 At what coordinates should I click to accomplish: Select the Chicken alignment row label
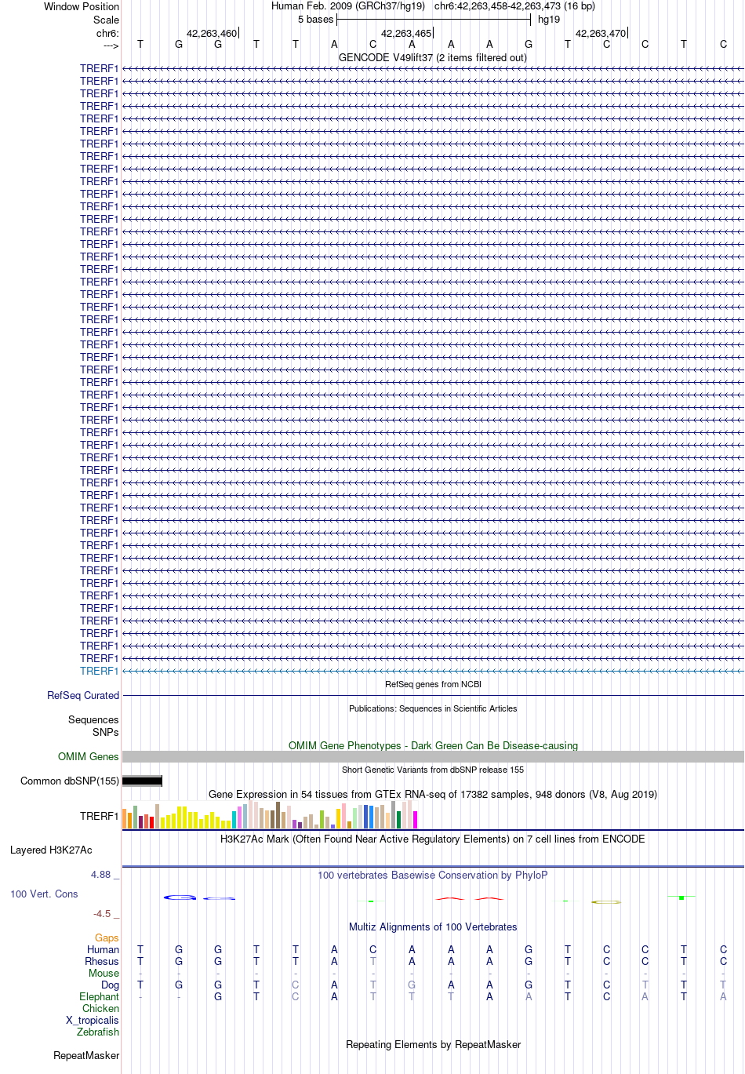(x=100, y=1008)
